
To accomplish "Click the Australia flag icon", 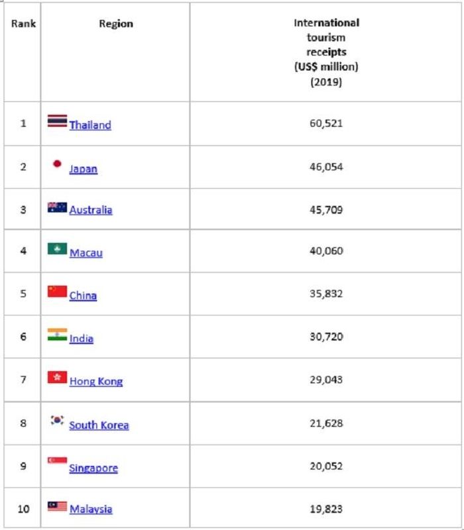I will point(57,207).
